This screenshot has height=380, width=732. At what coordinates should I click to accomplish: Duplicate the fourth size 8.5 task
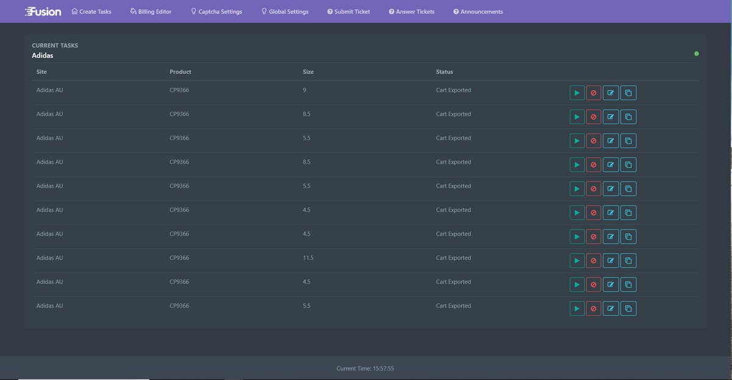[x=628, y=164]
